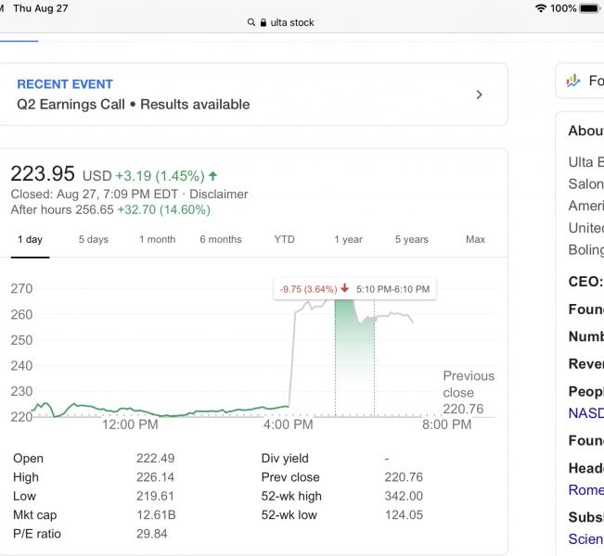Screen dimensions: 604x556
Task: Tap the RECENT EVENT heading
Action: click(x=65, y=84)
